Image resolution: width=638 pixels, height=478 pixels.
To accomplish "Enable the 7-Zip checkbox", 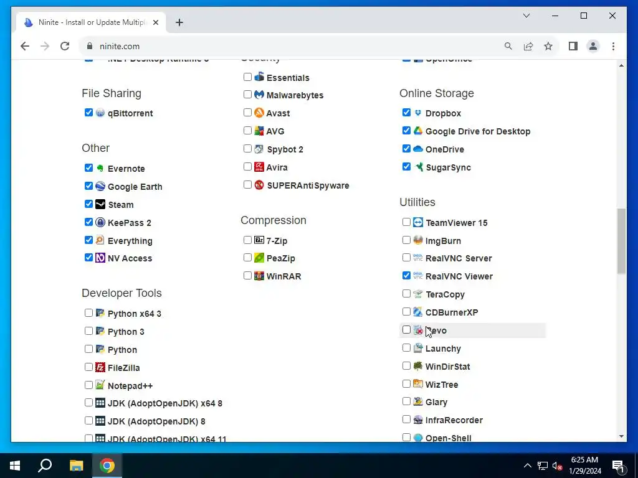I will (247, 240).
